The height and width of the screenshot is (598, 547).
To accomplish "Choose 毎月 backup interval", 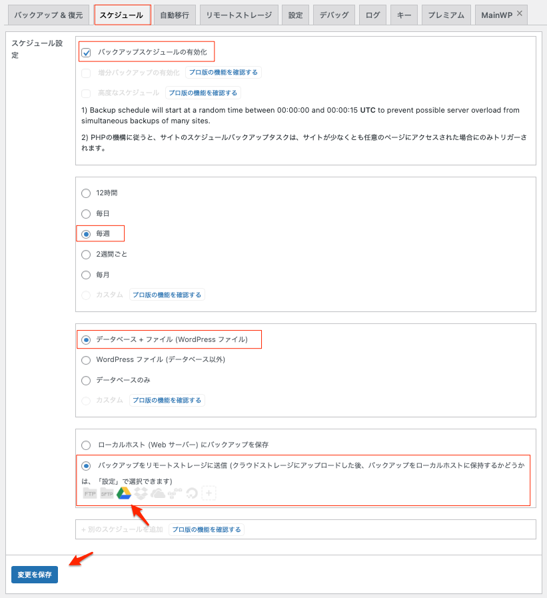I will (85, 275).
